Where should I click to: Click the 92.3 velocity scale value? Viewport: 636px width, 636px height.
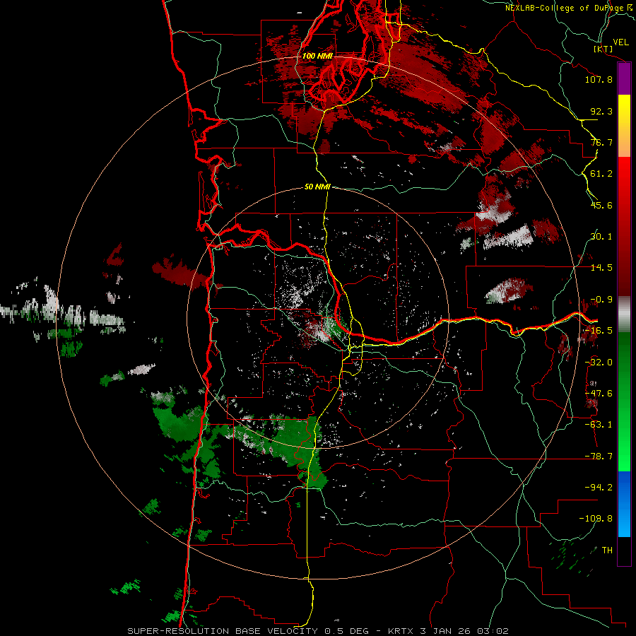point(601,111)
